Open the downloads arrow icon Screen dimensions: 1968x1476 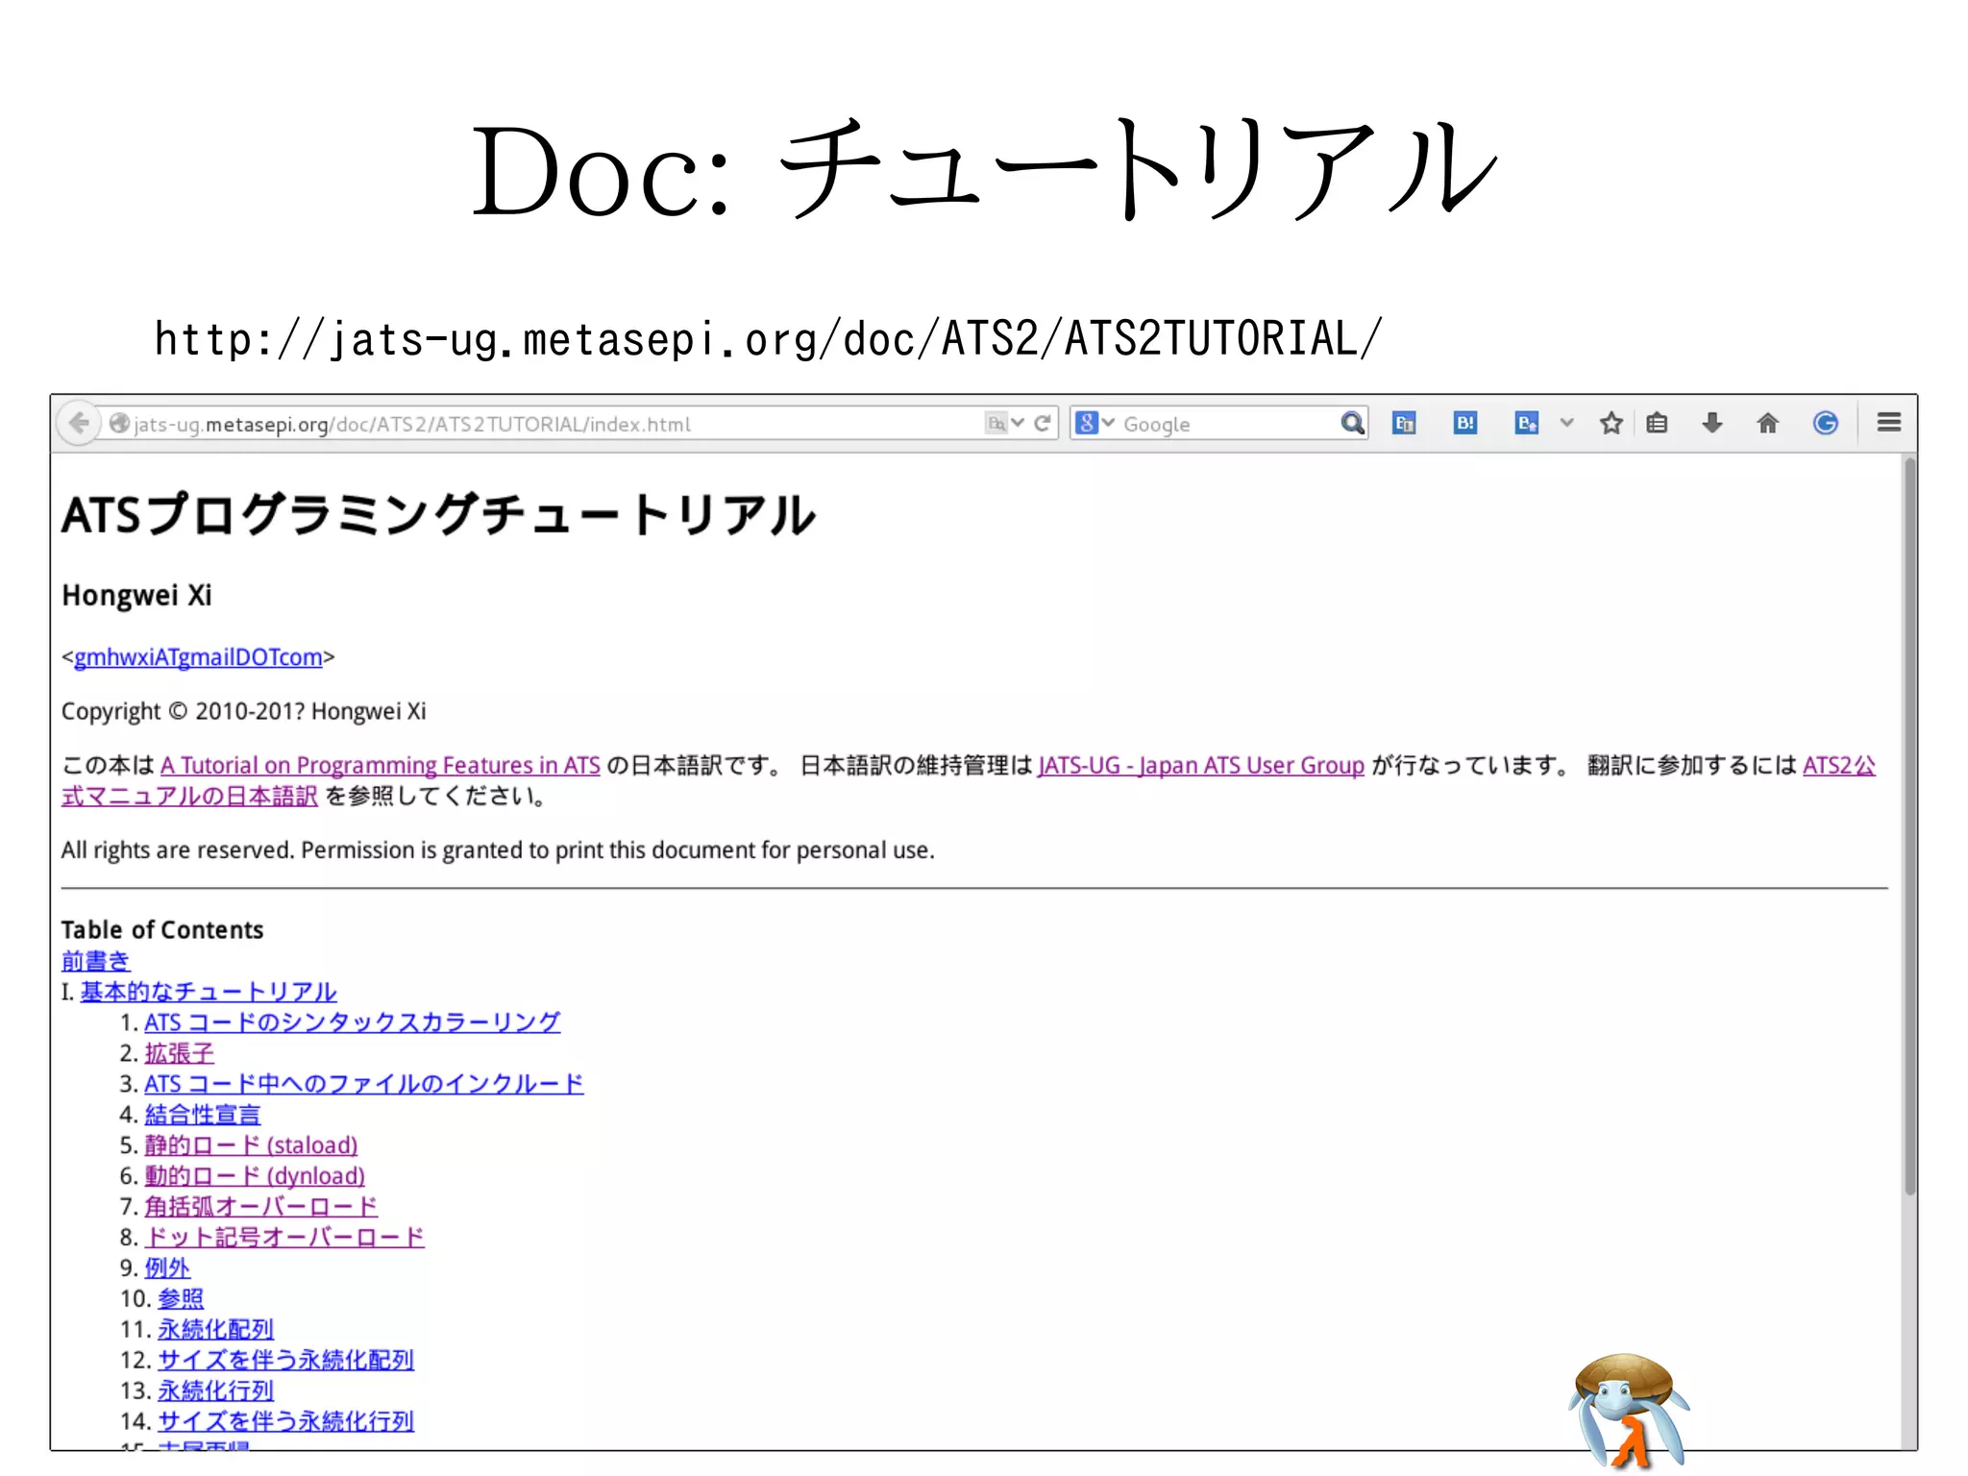(1711, 423)
